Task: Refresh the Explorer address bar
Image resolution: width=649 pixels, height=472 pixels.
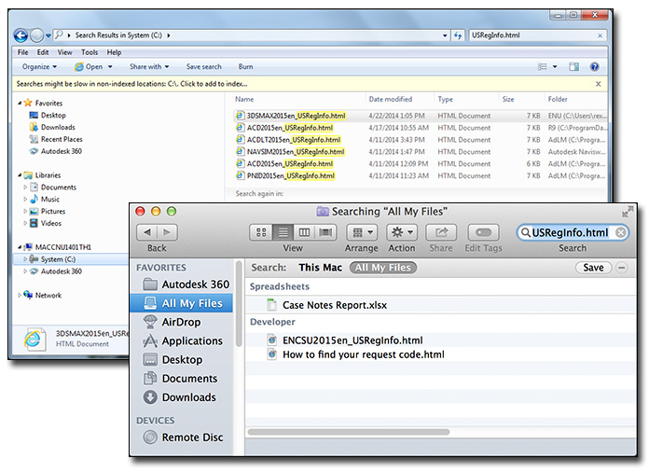Action: pyautogui.click(x=457, y=35)
